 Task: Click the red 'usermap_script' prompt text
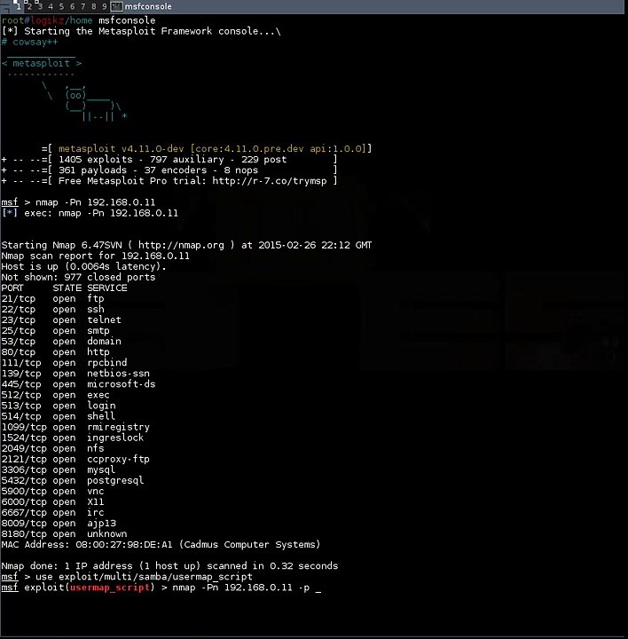[110, 588]
